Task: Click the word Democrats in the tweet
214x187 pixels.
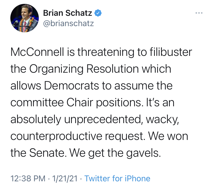Action: (x=71, y=86)
